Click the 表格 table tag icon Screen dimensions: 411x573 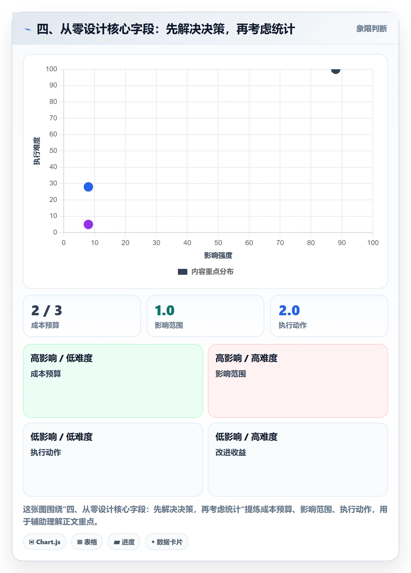click(x=80, y=542)
